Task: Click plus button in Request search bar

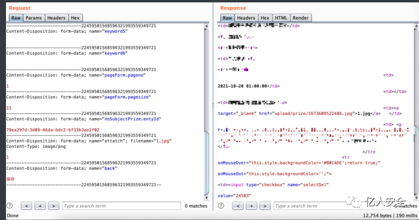Action: [x=40, y=206]
